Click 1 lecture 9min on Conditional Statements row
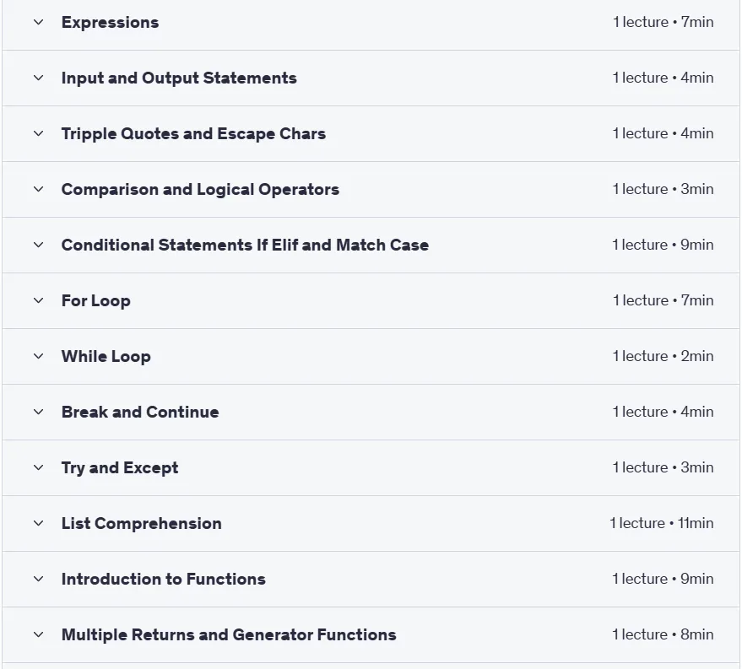742x669 pixels. click(x=663, y=245)
